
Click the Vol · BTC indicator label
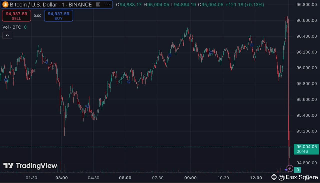[12, 27]
